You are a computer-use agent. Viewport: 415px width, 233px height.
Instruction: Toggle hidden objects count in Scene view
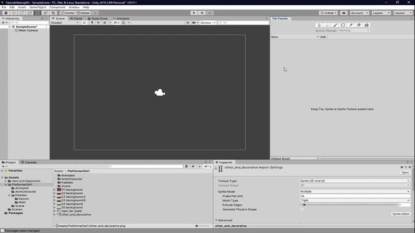coord(117,23)
